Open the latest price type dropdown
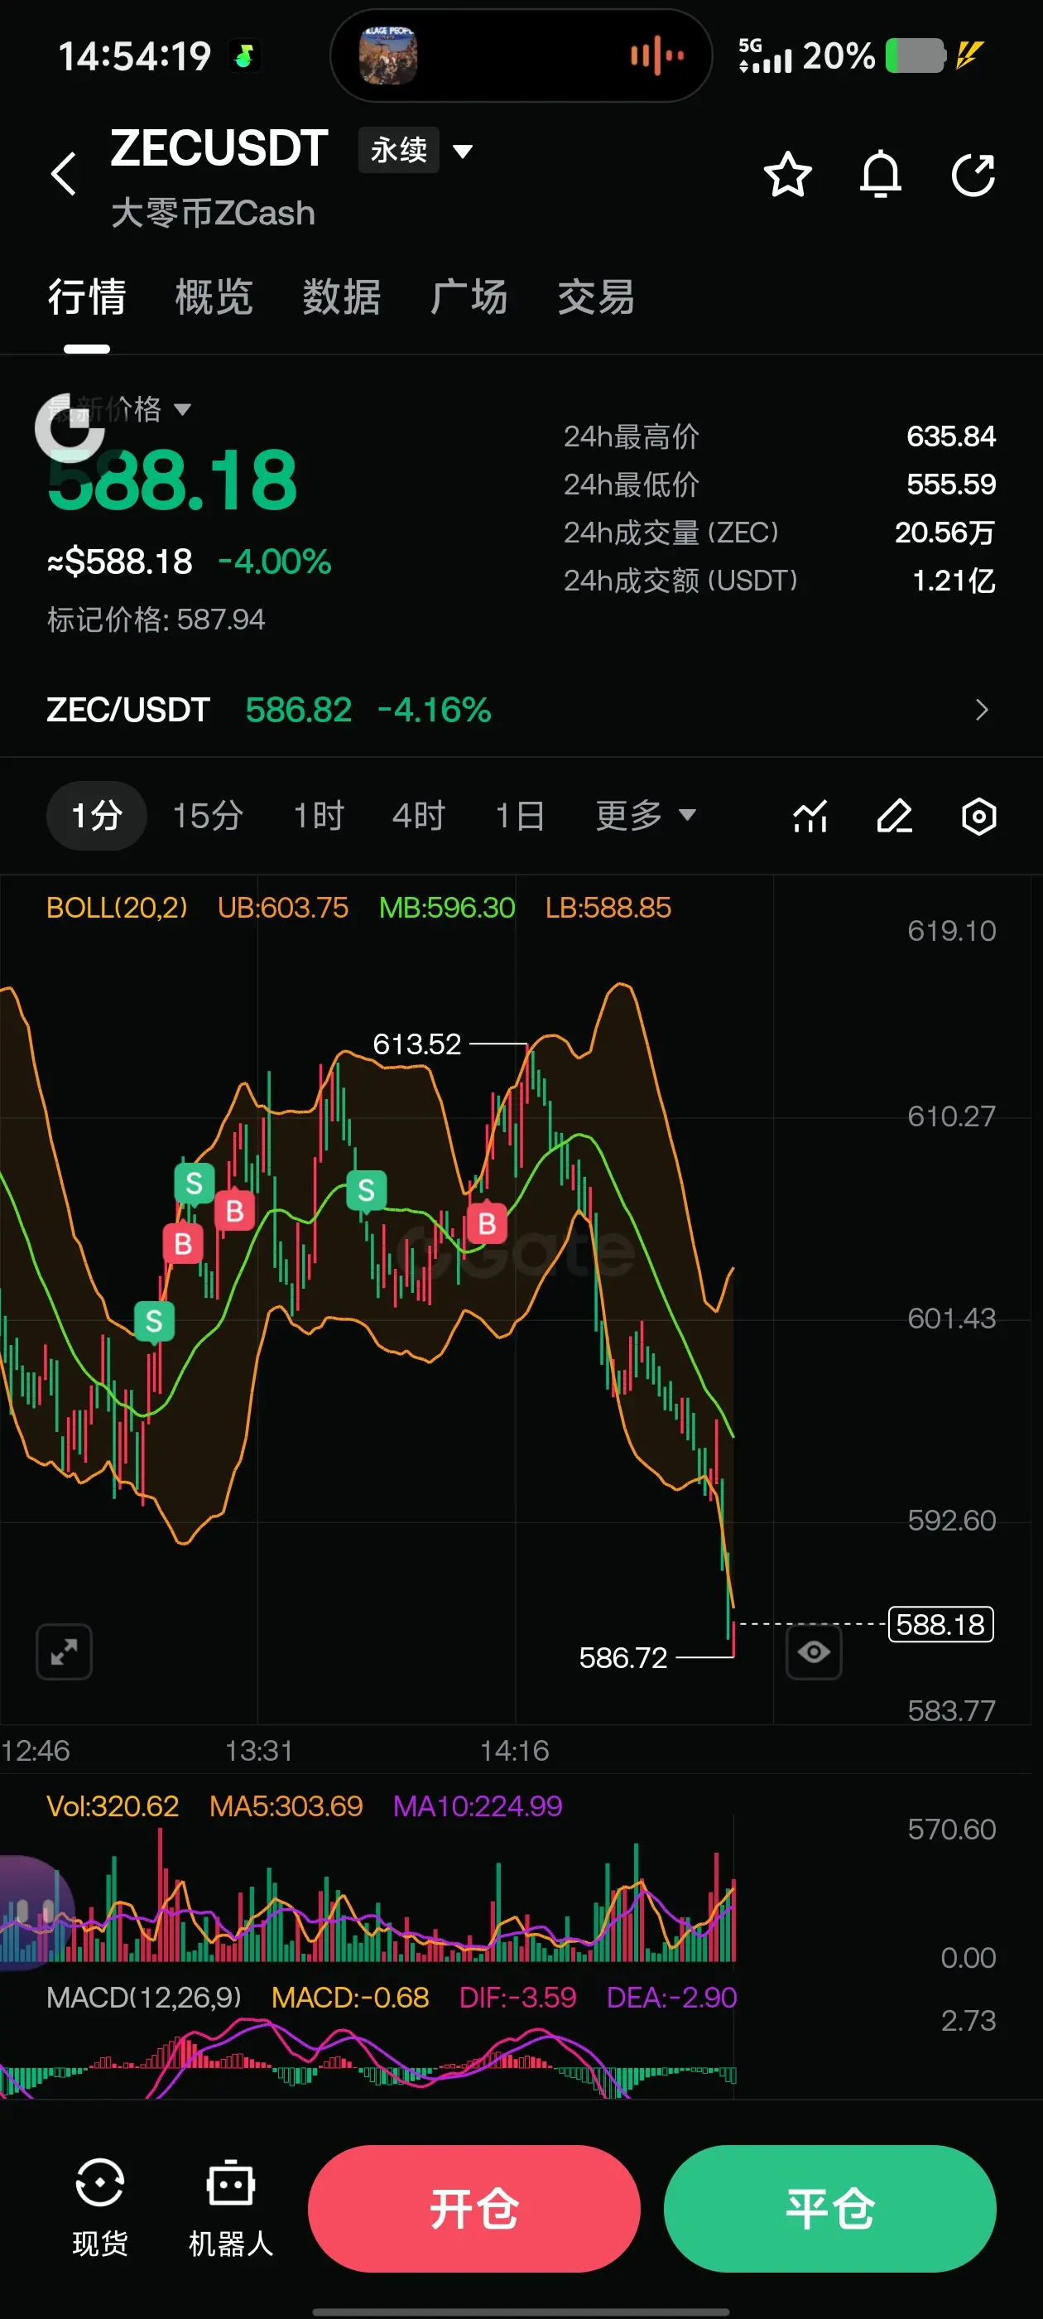 point(119,410)
